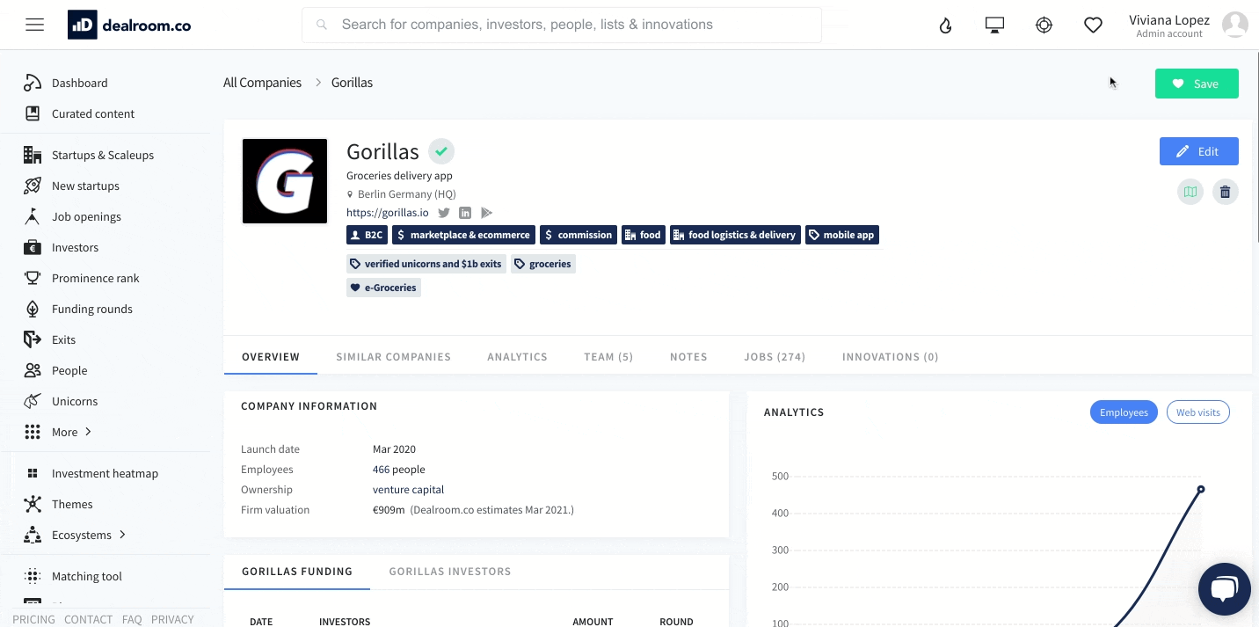Toggle the Employees chart view
Screen dimensions: 1259x627
click(x=1124, y=412)
